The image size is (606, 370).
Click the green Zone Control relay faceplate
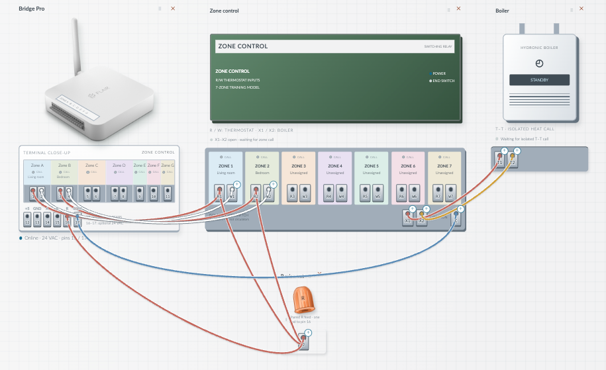336,78
